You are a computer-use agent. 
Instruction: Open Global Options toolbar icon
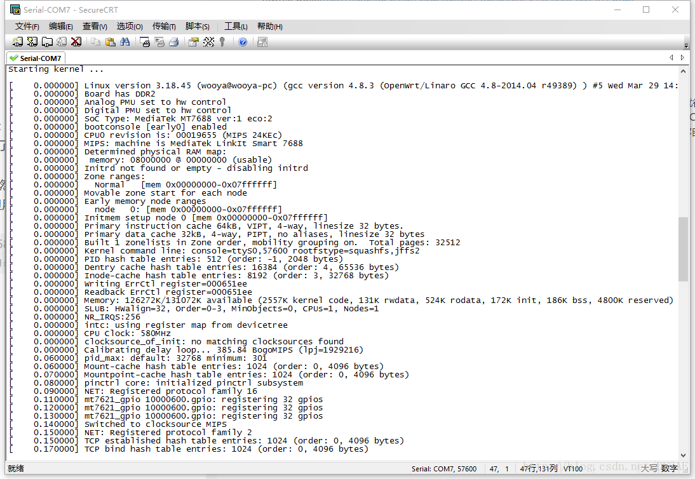[x=208, y=42]
